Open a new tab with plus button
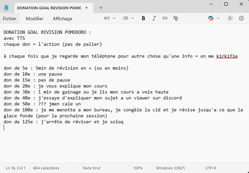 tap(101, 8)
